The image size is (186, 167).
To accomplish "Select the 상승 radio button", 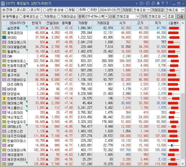I will tap(55, 10).
